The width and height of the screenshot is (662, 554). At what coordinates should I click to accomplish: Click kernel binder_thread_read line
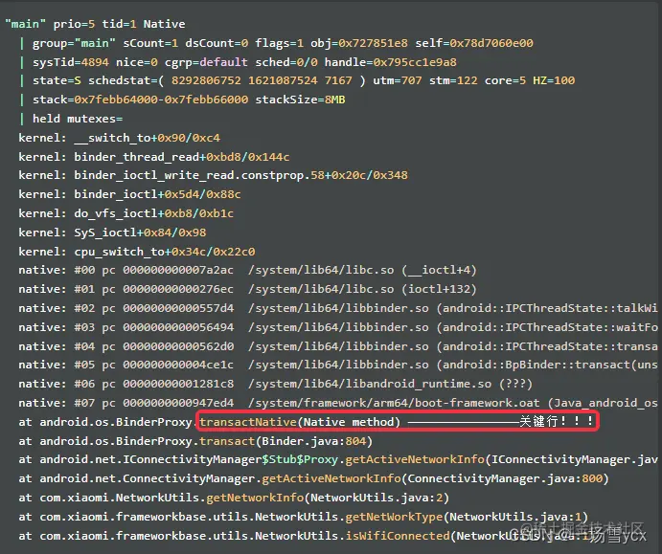[154, 157]
